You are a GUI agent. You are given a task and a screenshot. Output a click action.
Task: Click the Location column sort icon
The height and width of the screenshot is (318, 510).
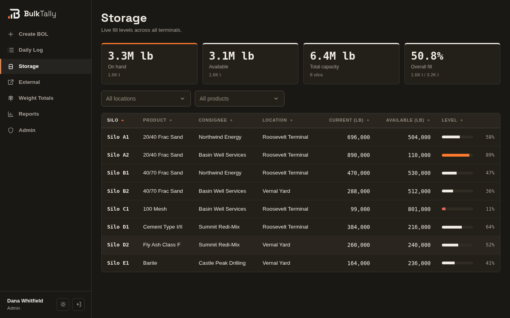pos(292,120)
